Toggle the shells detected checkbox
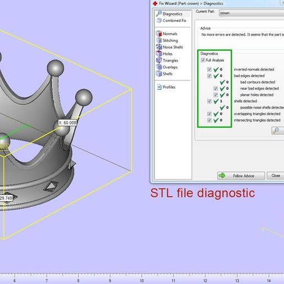 (209, 101)
